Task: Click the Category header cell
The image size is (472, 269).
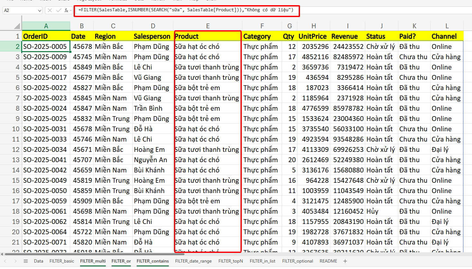Action: click(262, 36)
